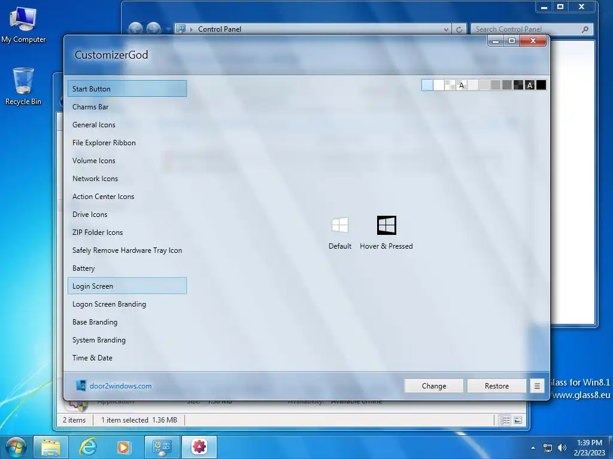Screen dimensions: 613x459
Task: Click the Change button
Action: tap(434, 385)
